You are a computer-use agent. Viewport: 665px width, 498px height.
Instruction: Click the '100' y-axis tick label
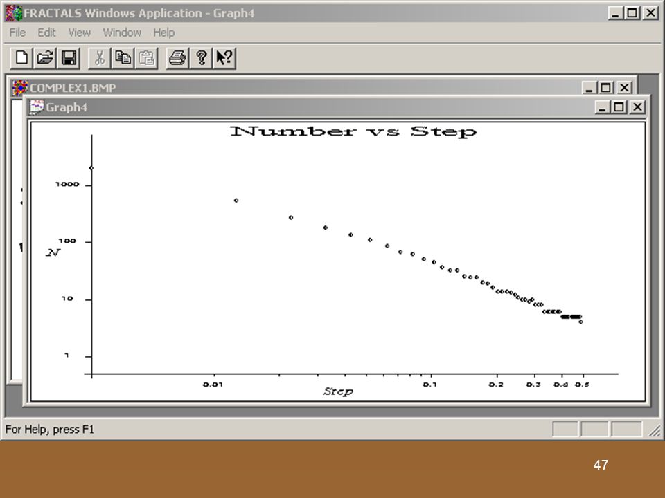(67, 241)
